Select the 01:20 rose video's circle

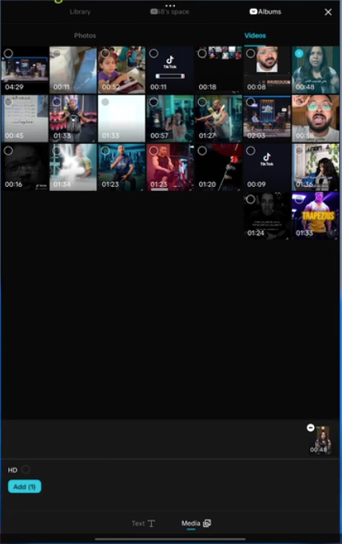point(202,150)
